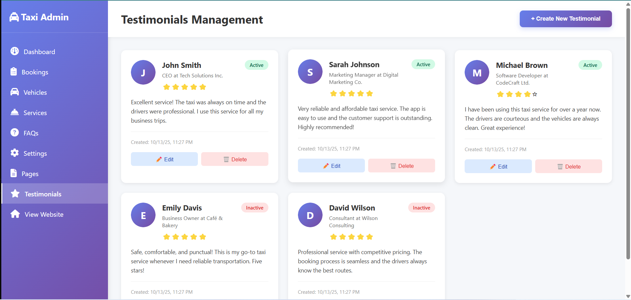This screenshot has height=300, width=631.
Task: Click the Settings gear icon
Action: point(14,153)
